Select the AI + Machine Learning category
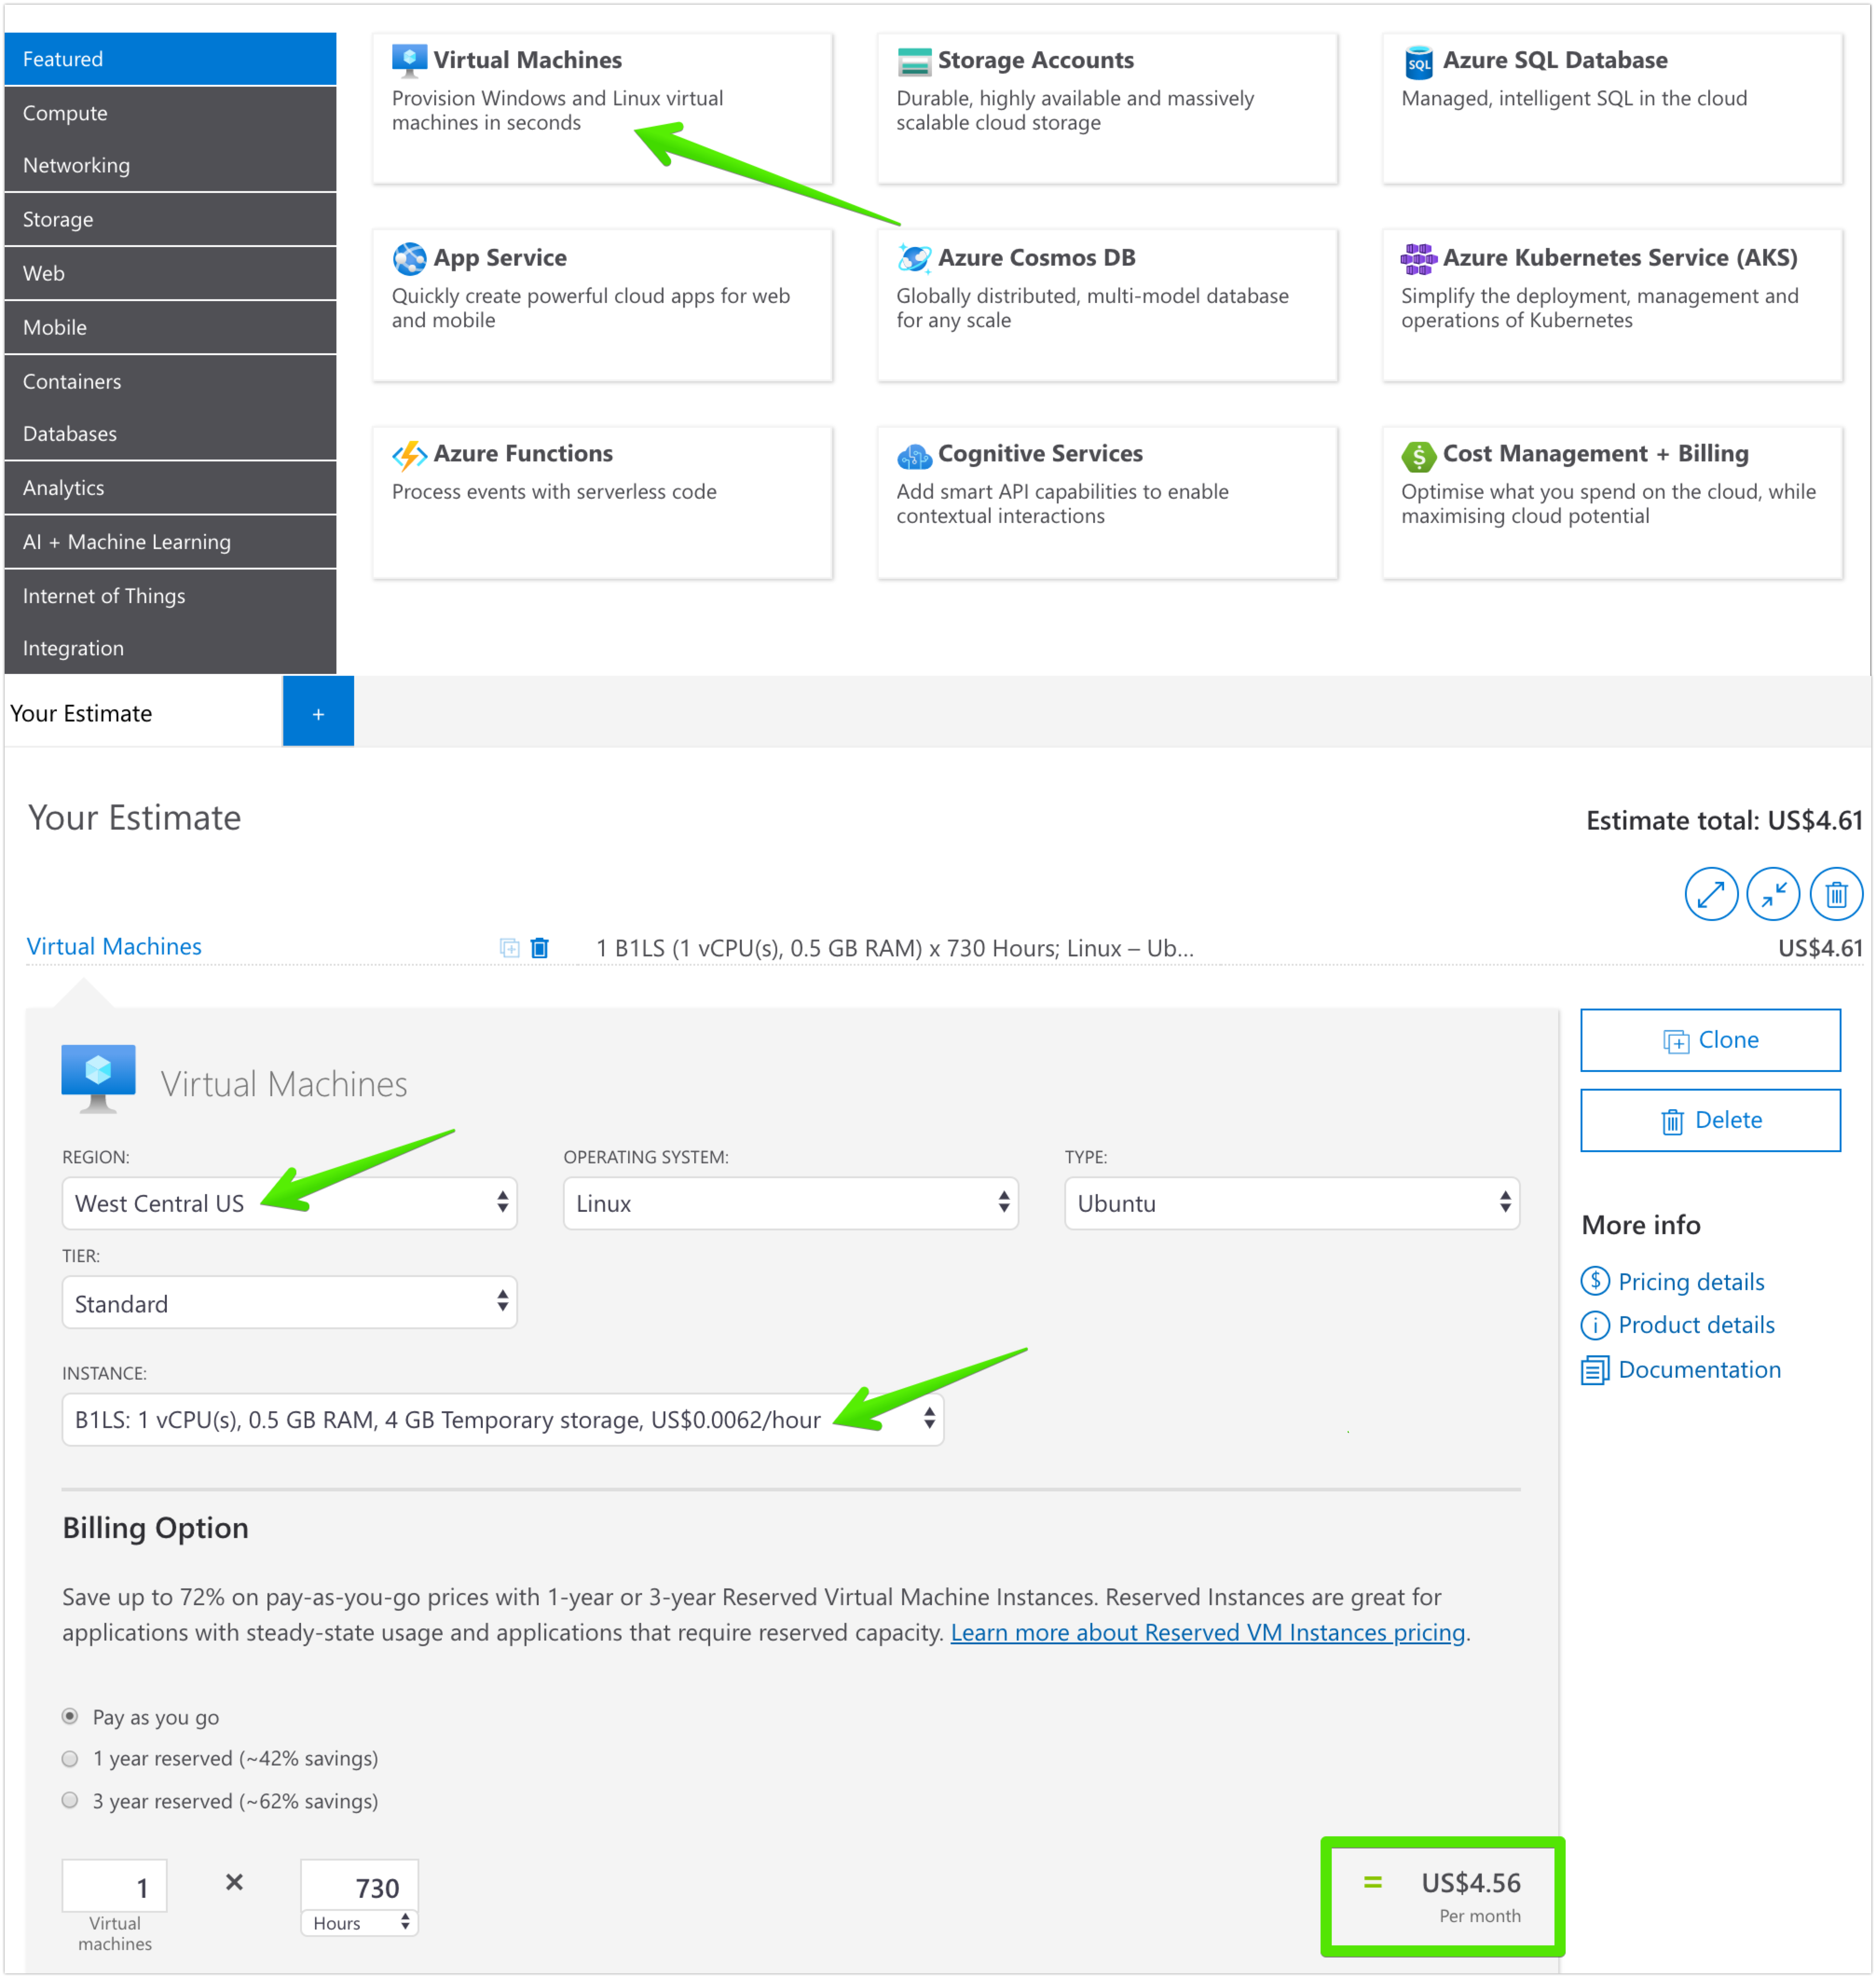Viewport: 1876px width, 1978px height. point(170,541)
